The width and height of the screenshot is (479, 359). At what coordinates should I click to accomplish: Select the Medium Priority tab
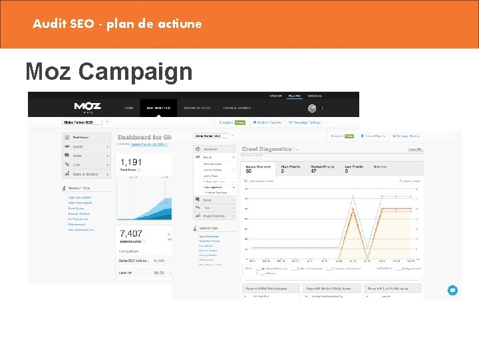(322, 169)
